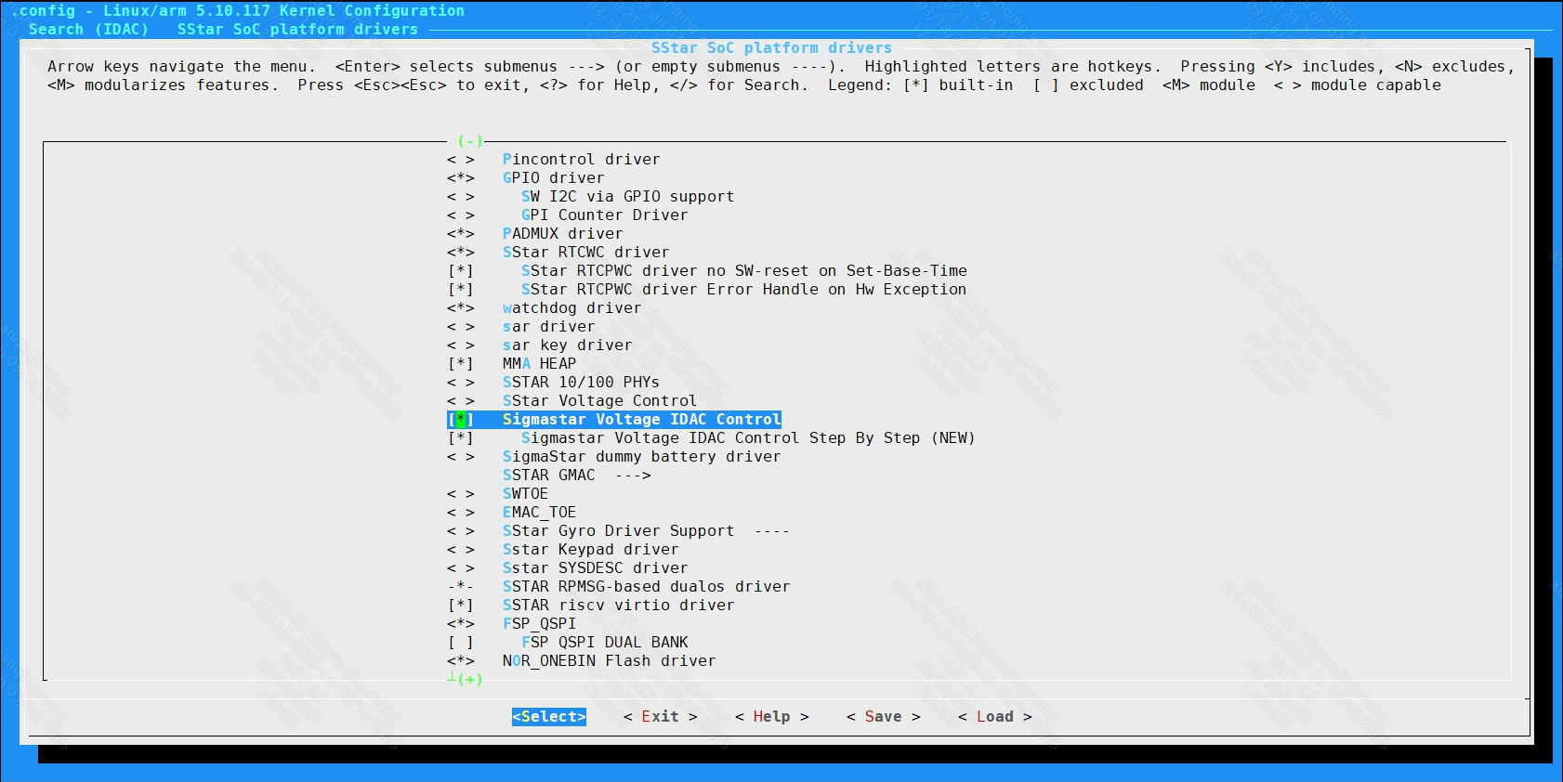The height and width of the screenshot is (782, 1563).
Task: Click the SStar SoC platform drivers breadcrumb
Action: pos(297,30)
